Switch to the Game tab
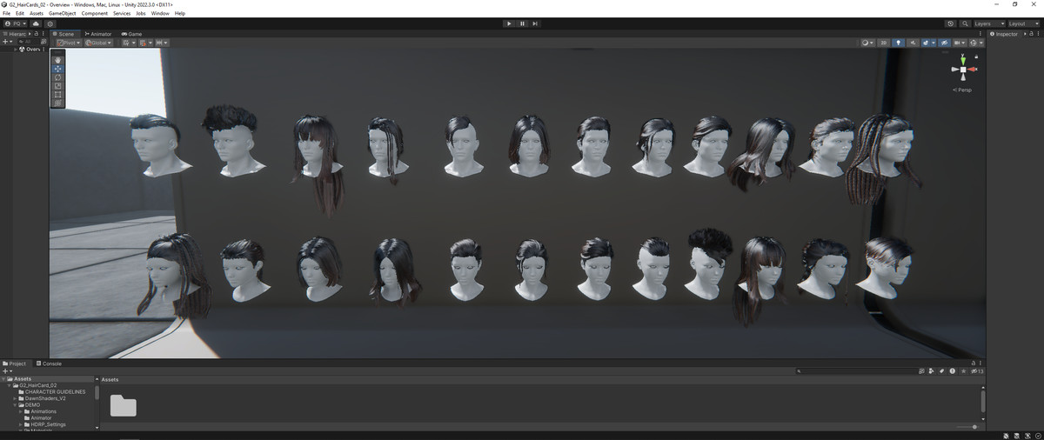 pyautogui.click(x=132, y=34)
